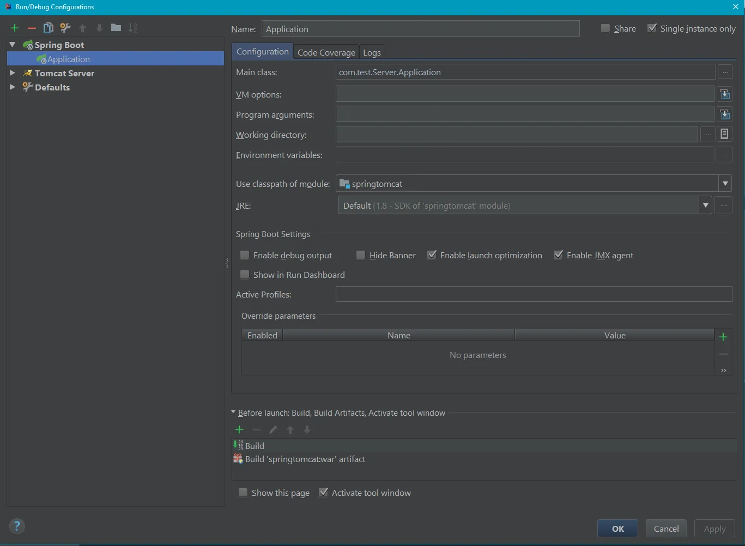Open the classpath module dropdown
This screenshot has height=546, width=745.
[725, 184]
